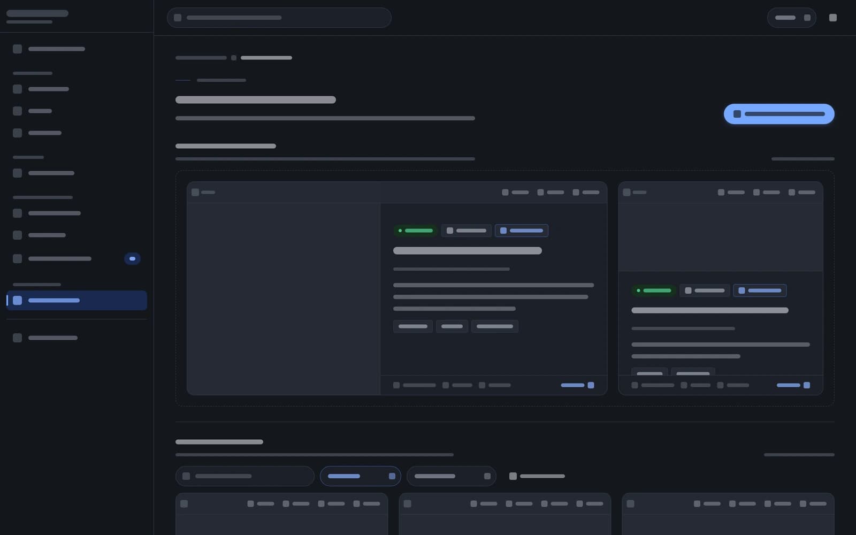The width and height of the screenshot is (856, 535).
Task: Click the right-aligned link beside the second section heading
Action: click(x=799, y=455)
